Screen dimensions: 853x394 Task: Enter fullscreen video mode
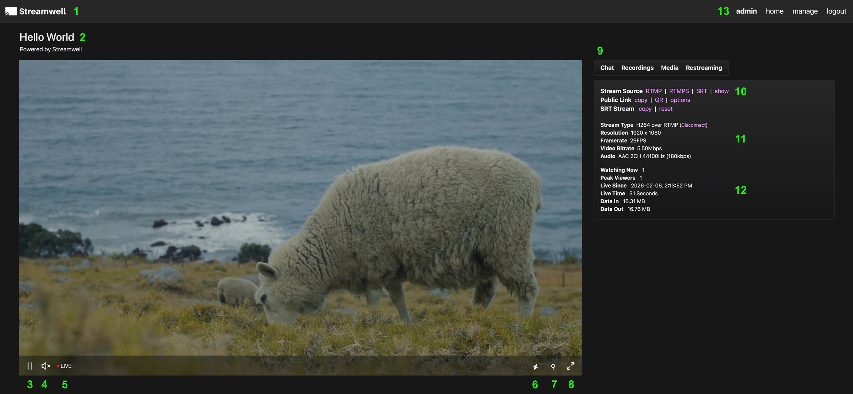pos(571,366)
